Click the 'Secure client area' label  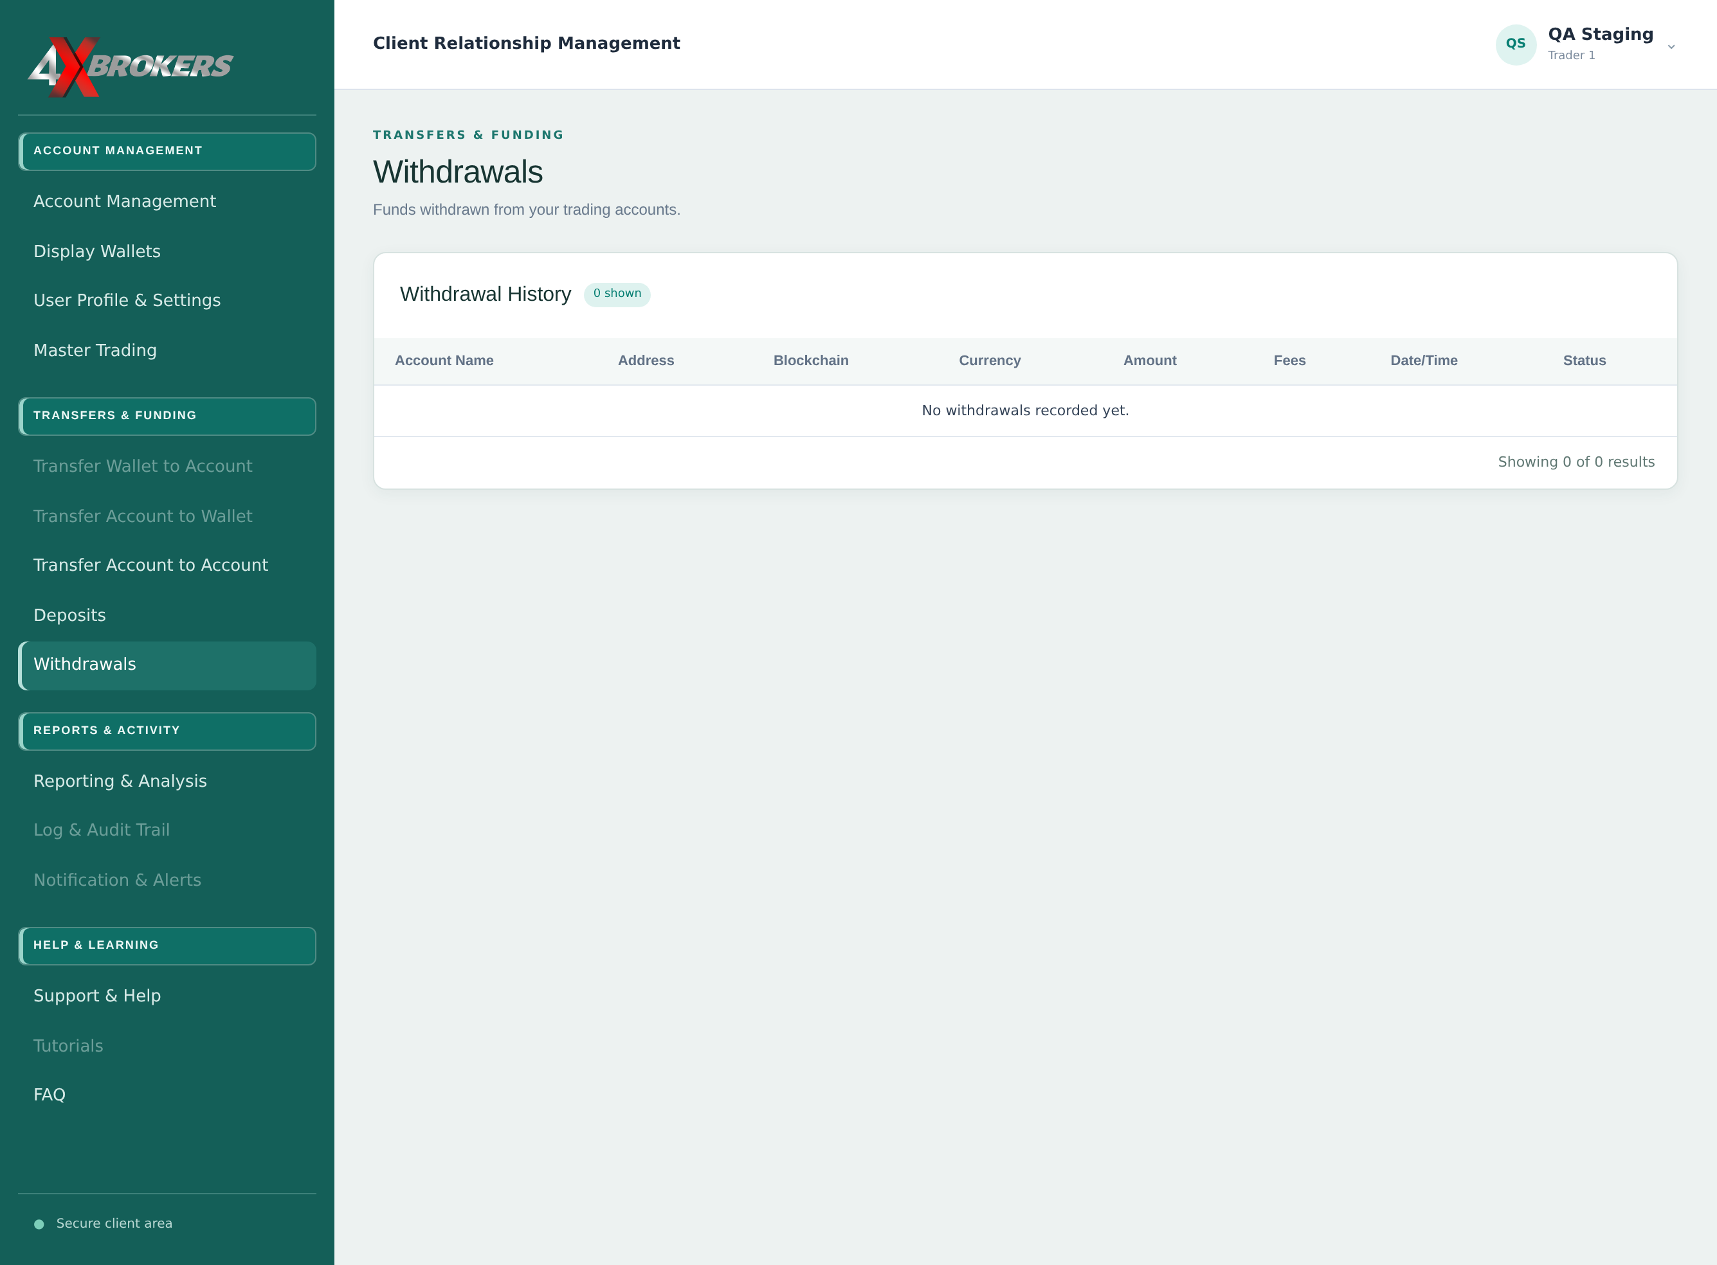114,1224
